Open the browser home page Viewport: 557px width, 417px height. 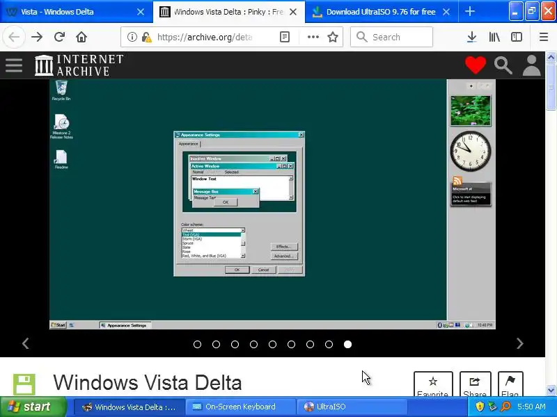(x=81, y=37)
